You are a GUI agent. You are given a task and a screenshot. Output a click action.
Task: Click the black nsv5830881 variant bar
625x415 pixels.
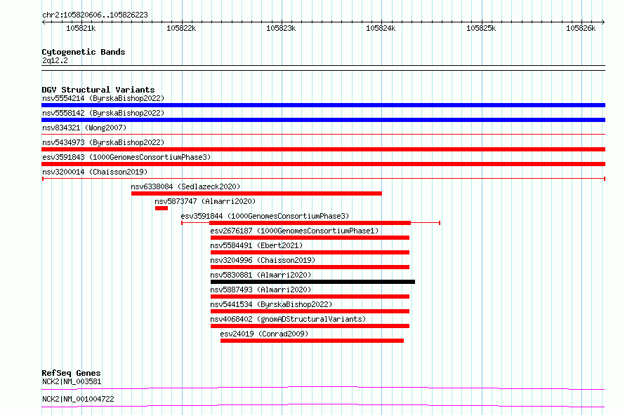tap(312, 282)
